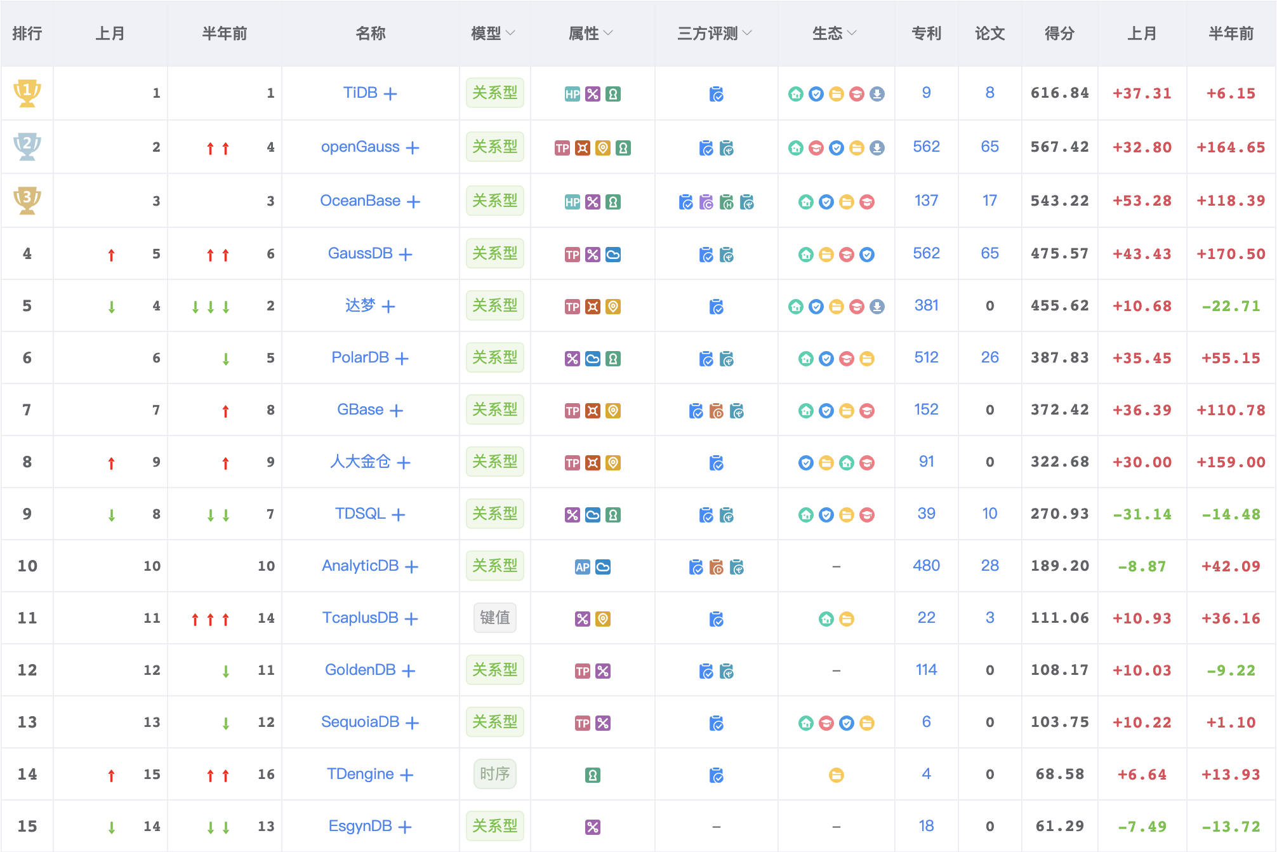The height and width of the screenshot is (852, 1277).
Task: Click the 得分 column header
Action: tap(1060, 33)
